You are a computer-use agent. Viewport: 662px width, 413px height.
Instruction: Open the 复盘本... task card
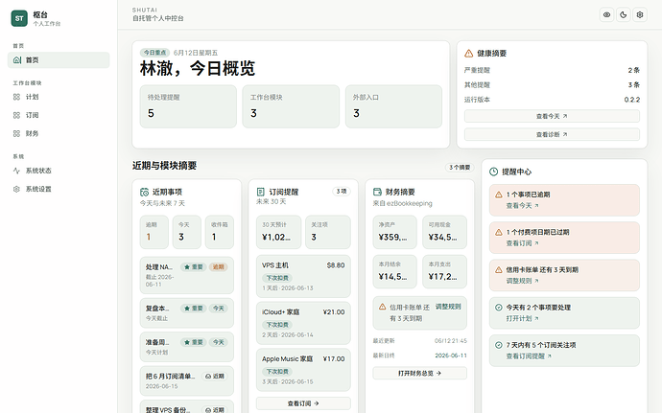click(x=187, y=313)
